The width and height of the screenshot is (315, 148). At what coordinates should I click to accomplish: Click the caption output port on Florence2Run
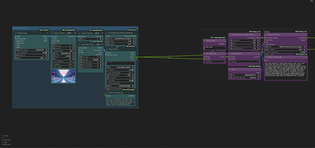click(x=135, y=57)
